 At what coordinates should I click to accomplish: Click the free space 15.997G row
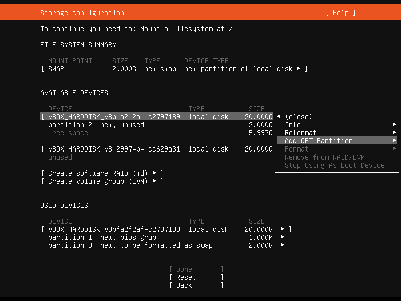click(x=160, y=133)
